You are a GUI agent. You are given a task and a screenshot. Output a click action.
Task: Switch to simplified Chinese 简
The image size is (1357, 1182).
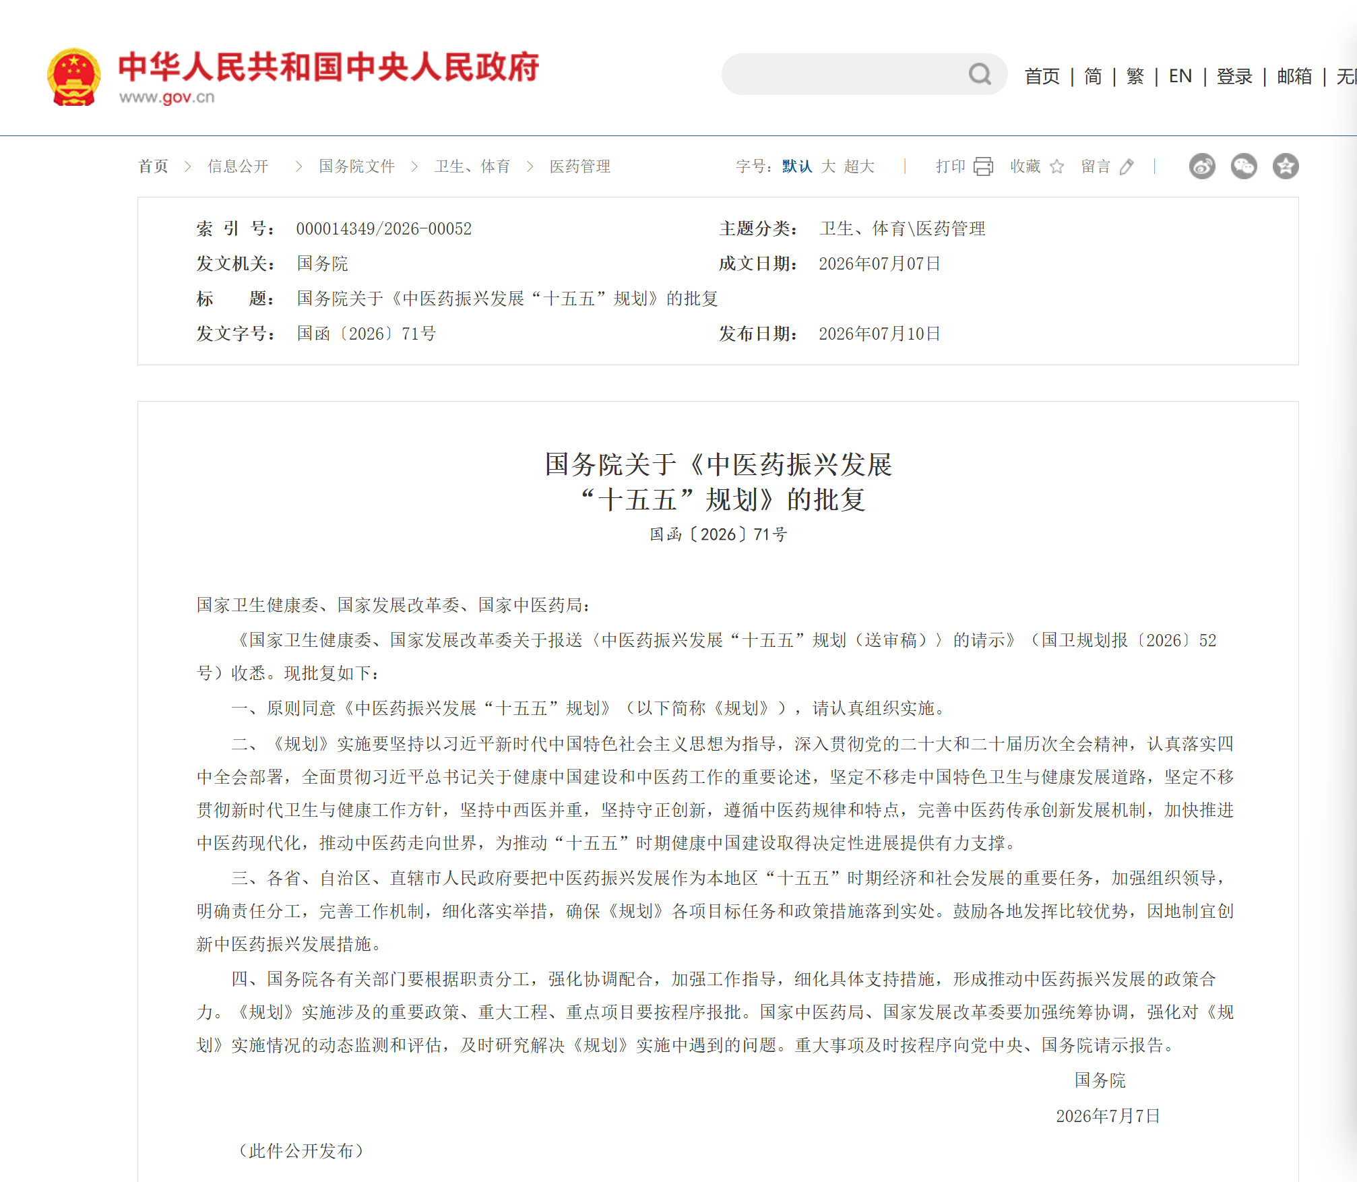click(x=1093, y=76)
